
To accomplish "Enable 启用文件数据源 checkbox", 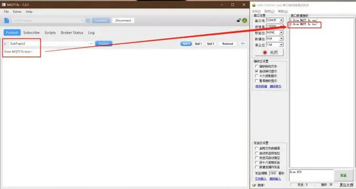I will [257, 148].
